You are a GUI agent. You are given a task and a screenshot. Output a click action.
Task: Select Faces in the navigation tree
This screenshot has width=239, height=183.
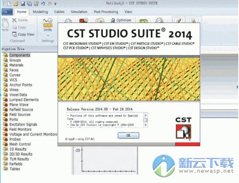(x=14, y=70)
